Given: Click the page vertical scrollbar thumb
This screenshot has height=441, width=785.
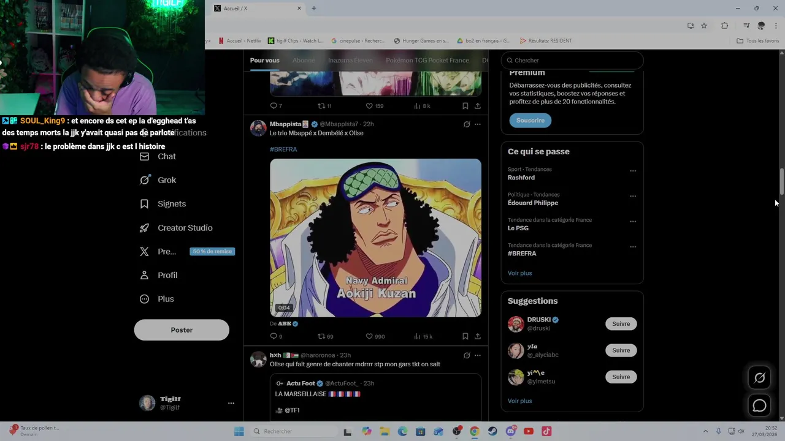Looking at the screenshot, I should [781, 181].
